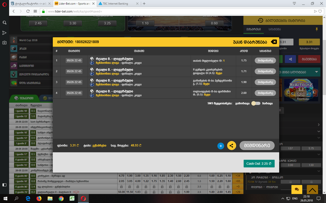The width and height of the screenshot is (326, 203).
Task: Open the Opera sidebar search icon
Action: tap(4, 23)
